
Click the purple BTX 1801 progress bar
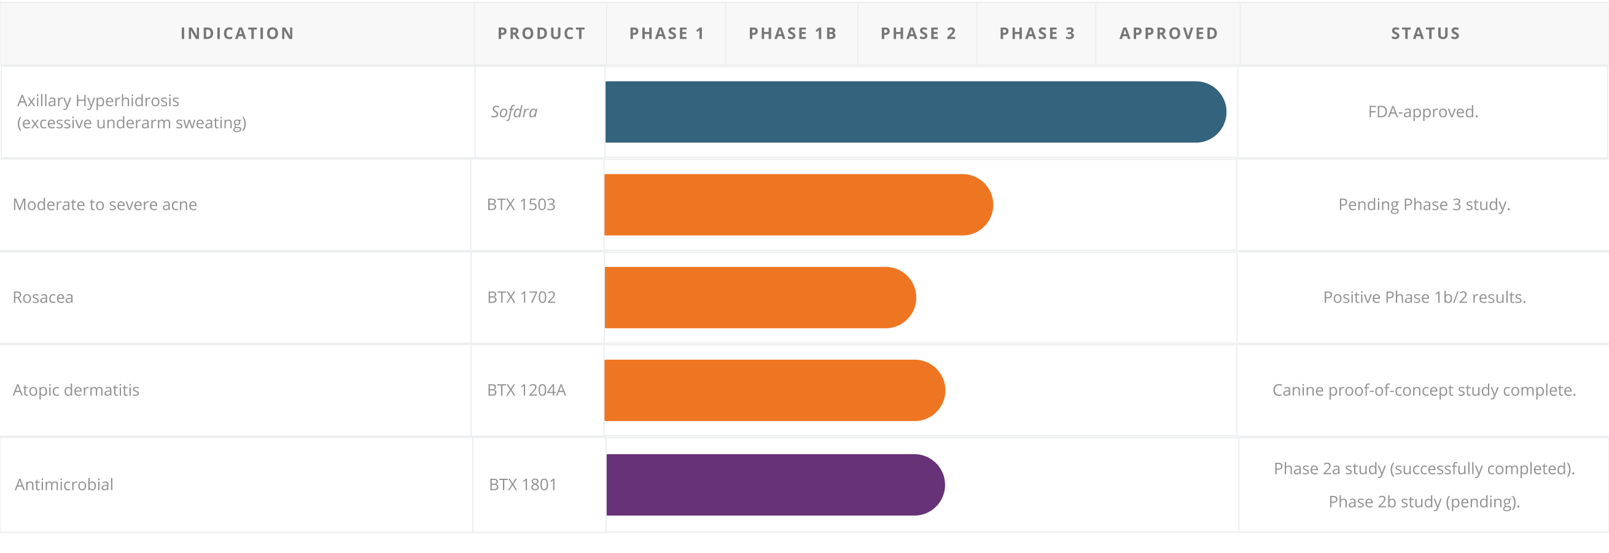click(x=774, y=485)
